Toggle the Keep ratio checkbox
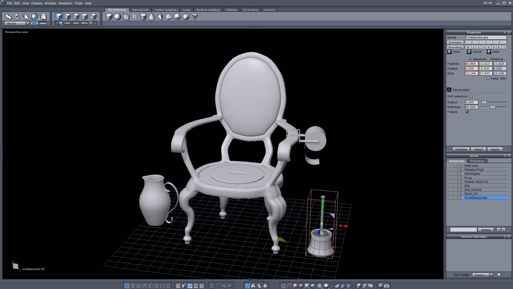The image size is (513, 289). coord(488,78)
